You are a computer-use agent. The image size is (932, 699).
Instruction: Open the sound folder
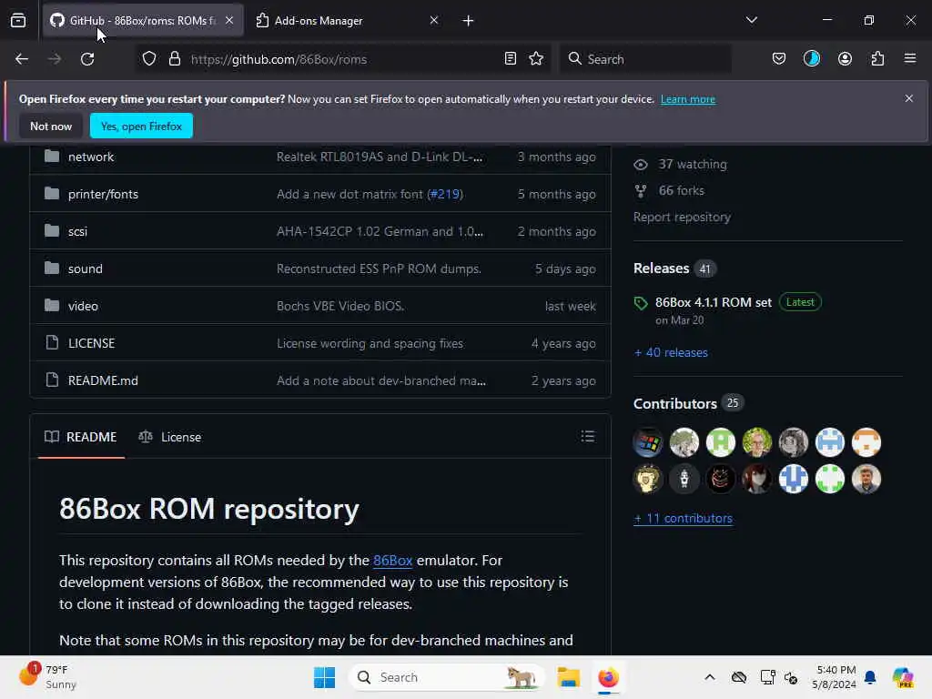(85, 268)
